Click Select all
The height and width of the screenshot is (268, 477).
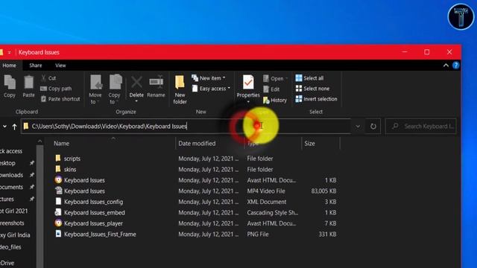point(309,78)
